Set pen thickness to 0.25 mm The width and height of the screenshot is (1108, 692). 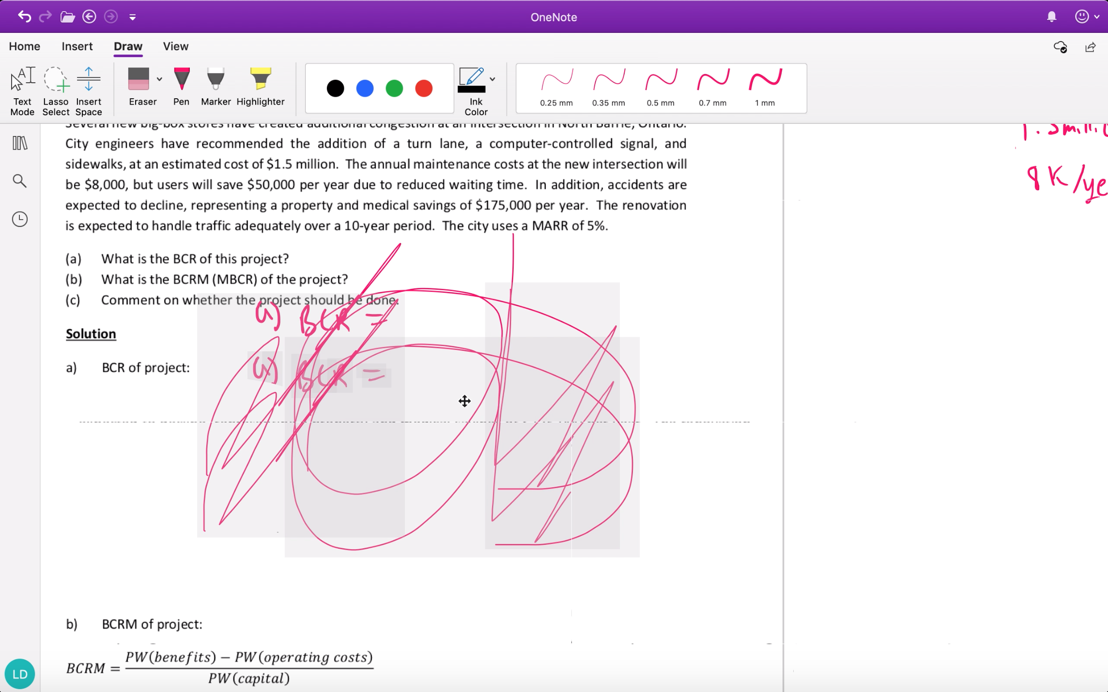pos(556,88)
